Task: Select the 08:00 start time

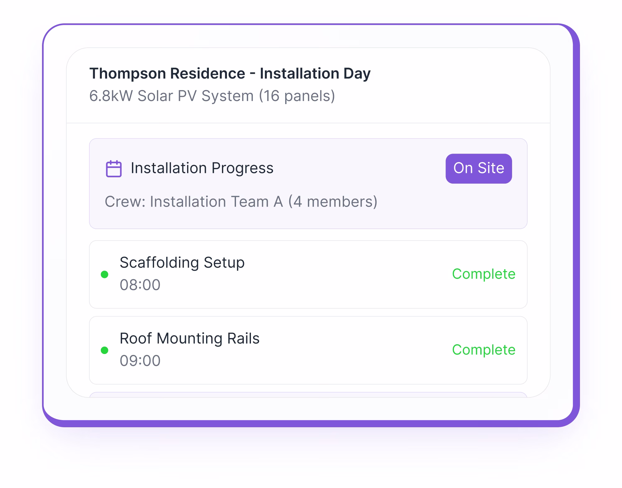Action: [140, 285]
